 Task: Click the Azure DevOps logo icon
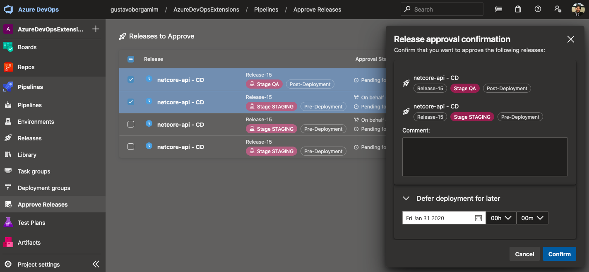(x=9, y=10)
